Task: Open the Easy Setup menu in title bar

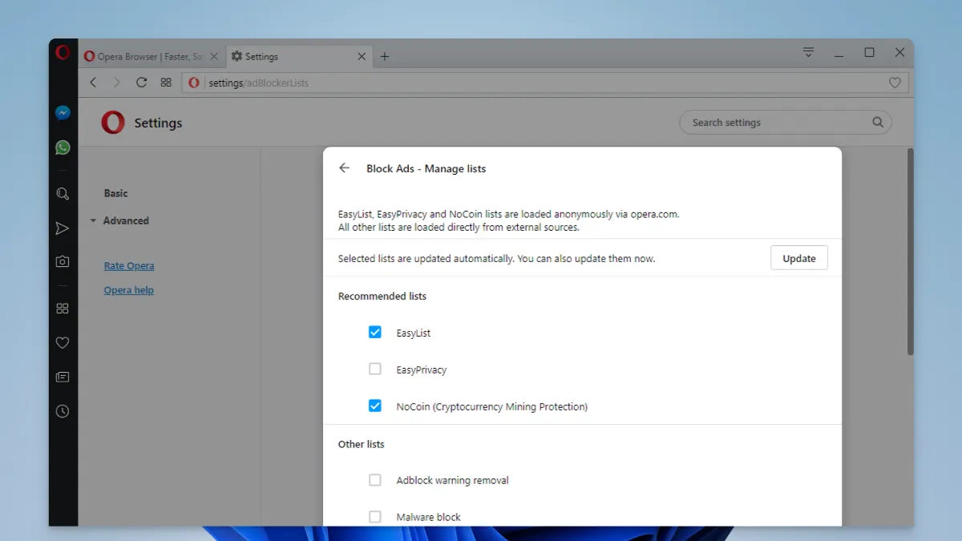Action: pos(808,53)
